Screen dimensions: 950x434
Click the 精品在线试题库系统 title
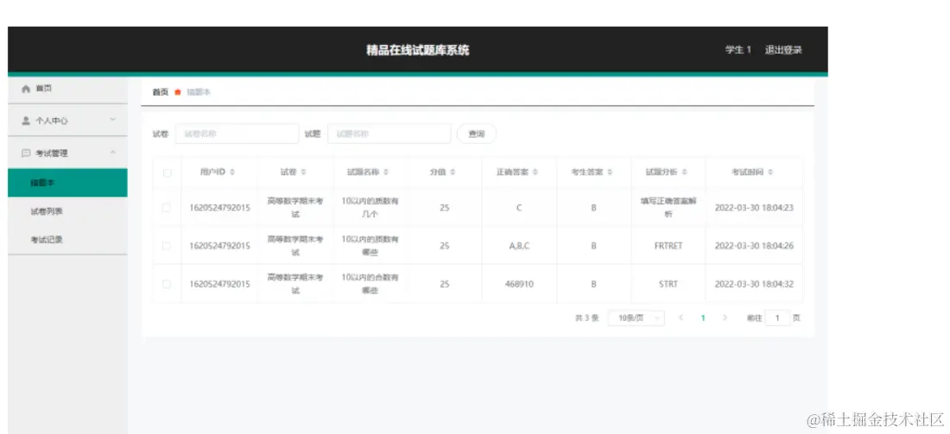coord(417,50)
